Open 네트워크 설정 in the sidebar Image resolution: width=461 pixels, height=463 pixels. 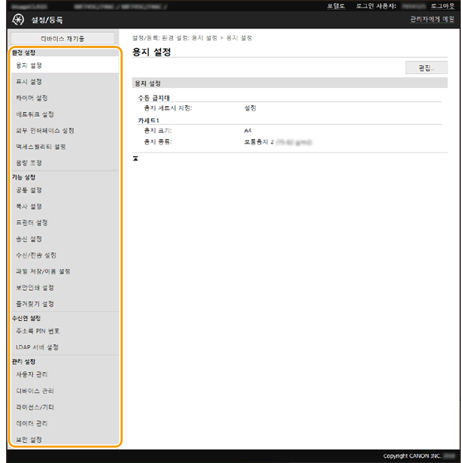tap(35, 114)
